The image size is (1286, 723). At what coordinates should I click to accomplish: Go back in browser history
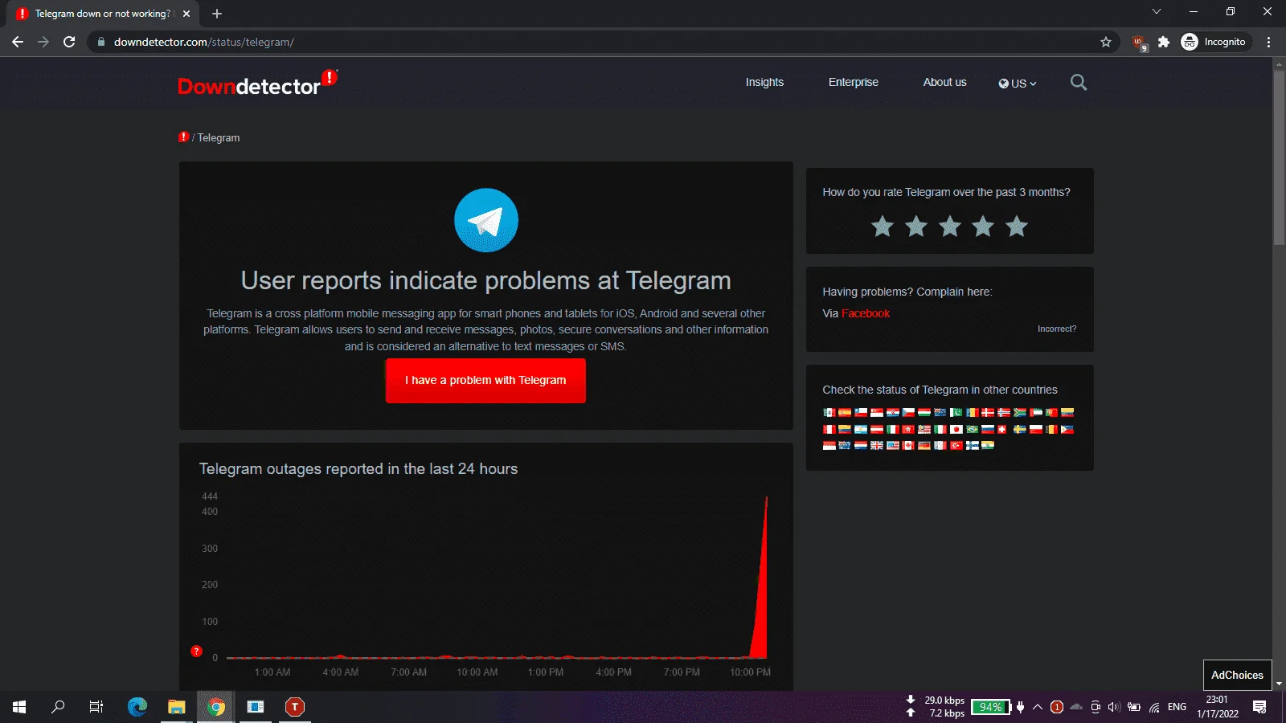point(18,42)
